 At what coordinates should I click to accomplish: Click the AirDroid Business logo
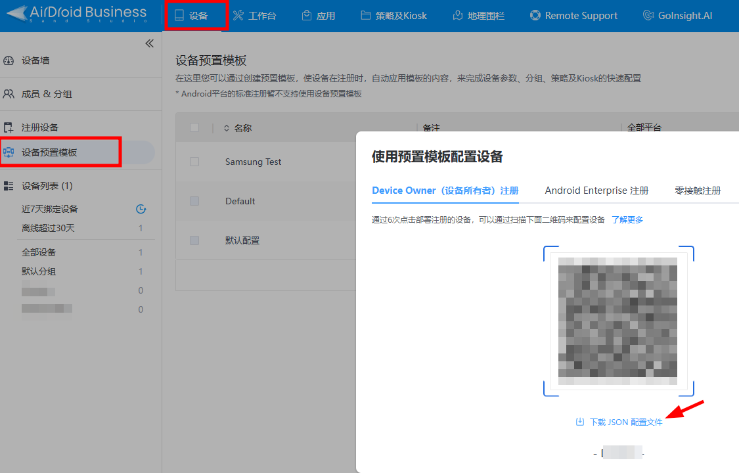click(77, 14)
